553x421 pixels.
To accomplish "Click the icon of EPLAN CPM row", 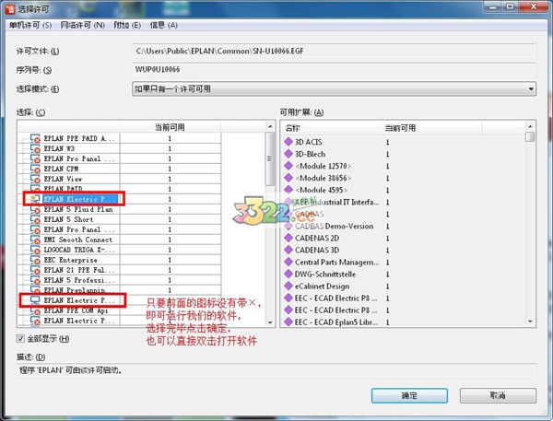I will point(35,169).
